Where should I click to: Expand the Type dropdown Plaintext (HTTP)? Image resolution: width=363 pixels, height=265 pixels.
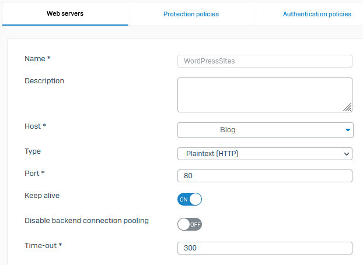[265, 154]
